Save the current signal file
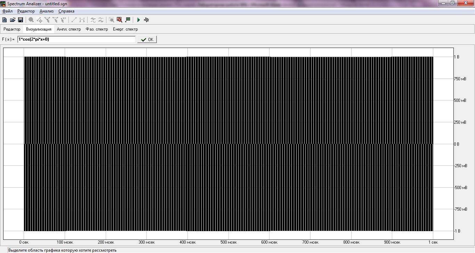 coord(21,20)
